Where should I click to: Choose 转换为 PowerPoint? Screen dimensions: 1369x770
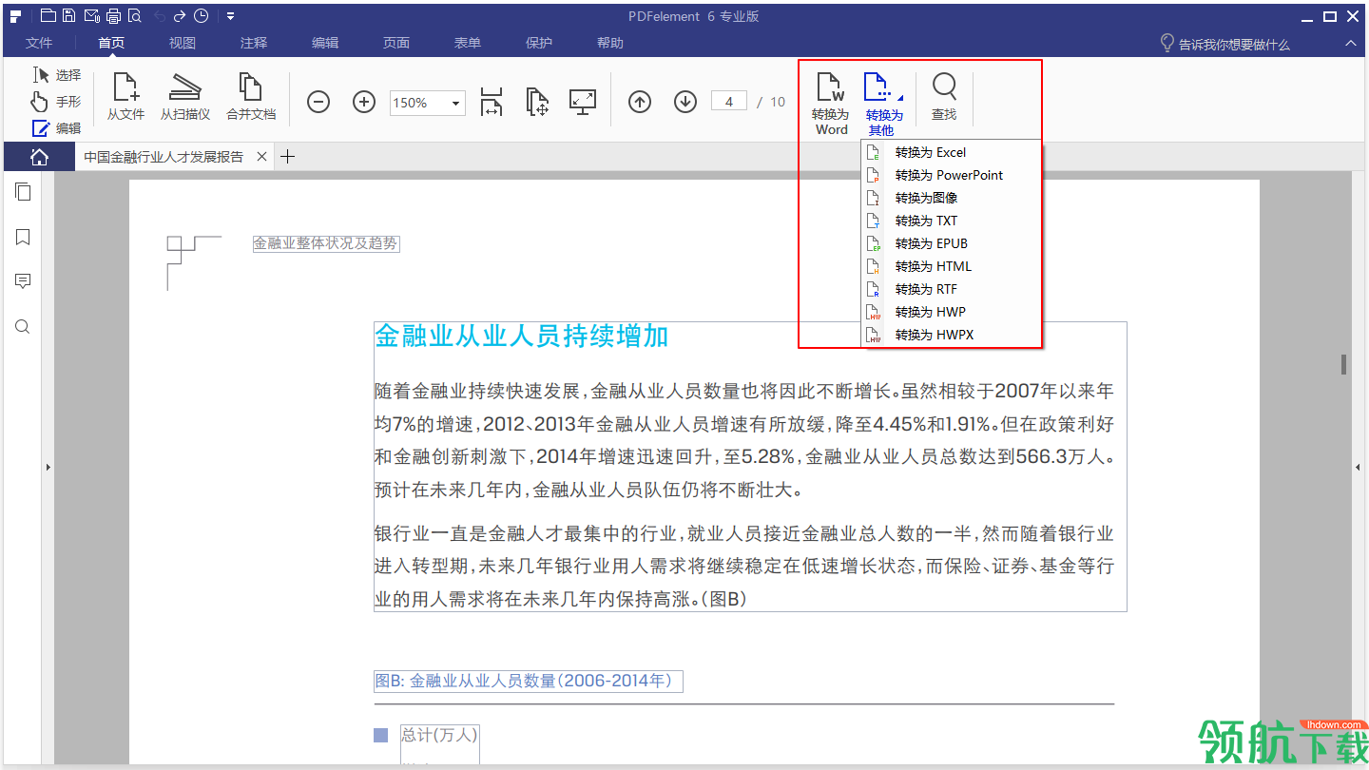[951, 175]
